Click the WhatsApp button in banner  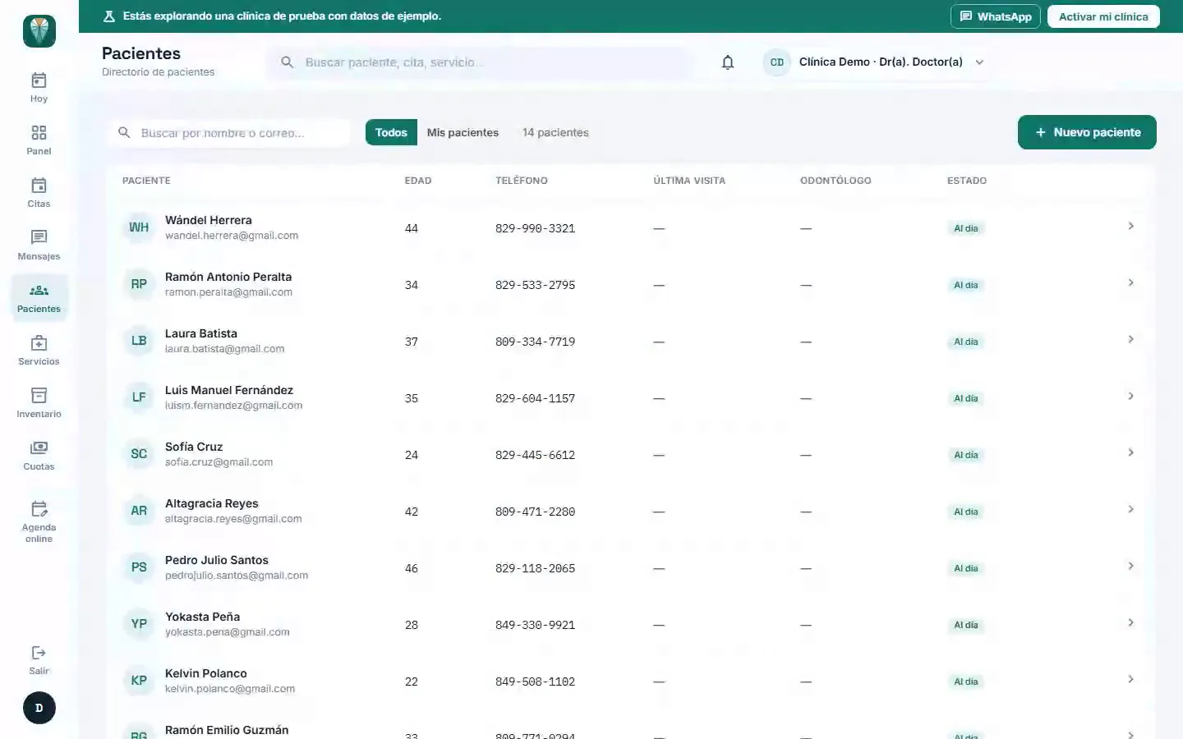(996, 16)
